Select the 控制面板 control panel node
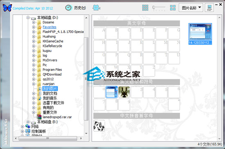The width and height of the screenshot is (225, 149). [39, 131]
